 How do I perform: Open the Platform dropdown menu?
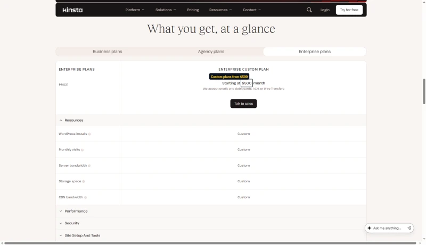[x=135, y=10]
